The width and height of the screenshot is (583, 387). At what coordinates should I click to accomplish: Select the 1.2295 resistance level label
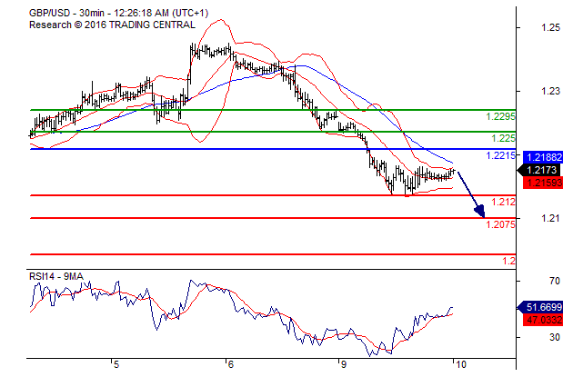(500, 116)
